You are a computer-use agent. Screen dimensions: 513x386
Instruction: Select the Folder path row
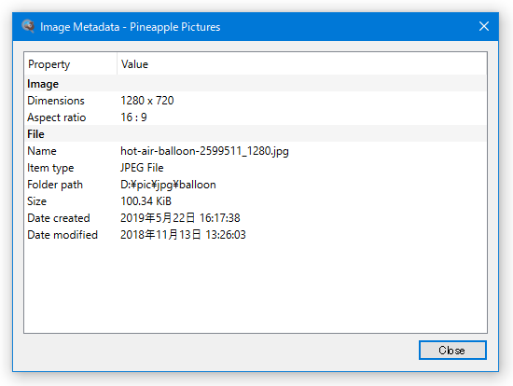(x=256, y=185)
